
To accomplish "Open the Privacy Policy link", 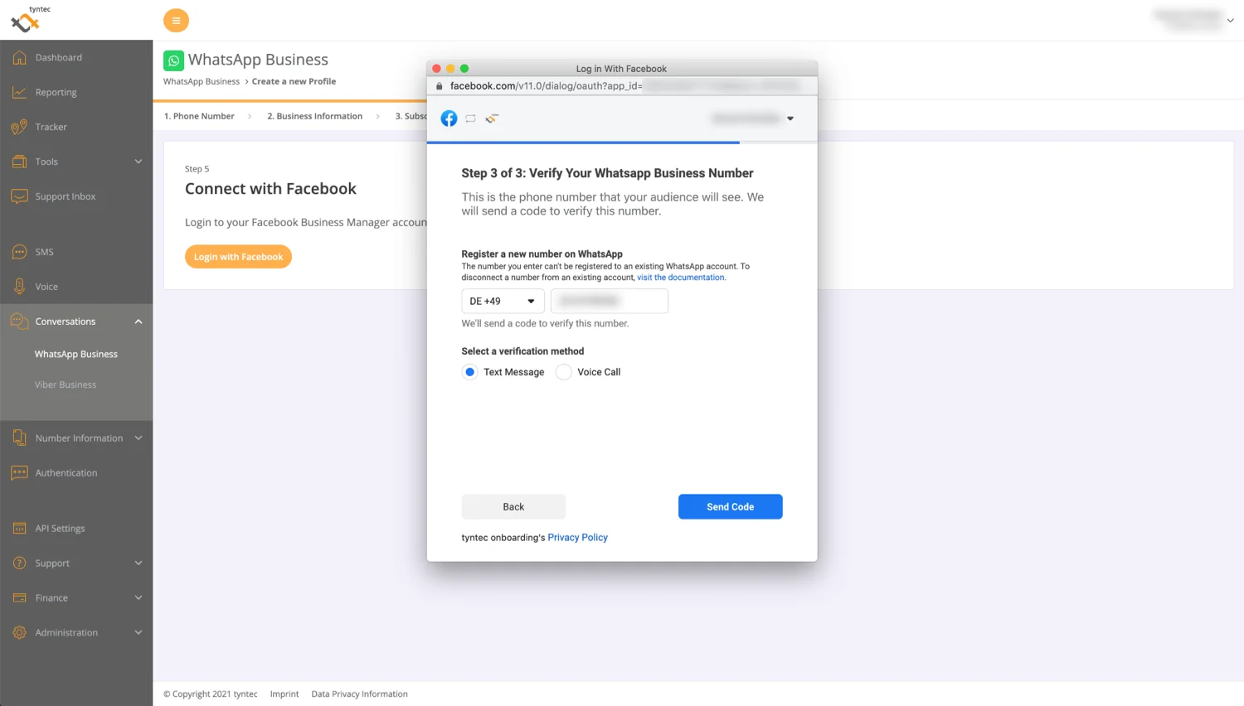I will click(577, 537).
